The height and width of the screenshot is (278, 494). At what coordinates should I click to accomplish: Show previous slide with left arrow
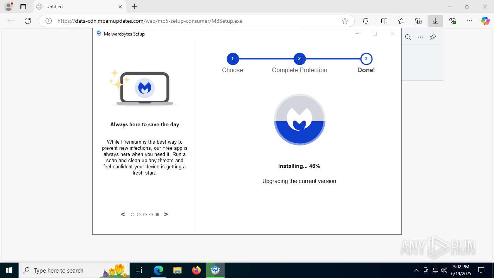click(123, 214)
